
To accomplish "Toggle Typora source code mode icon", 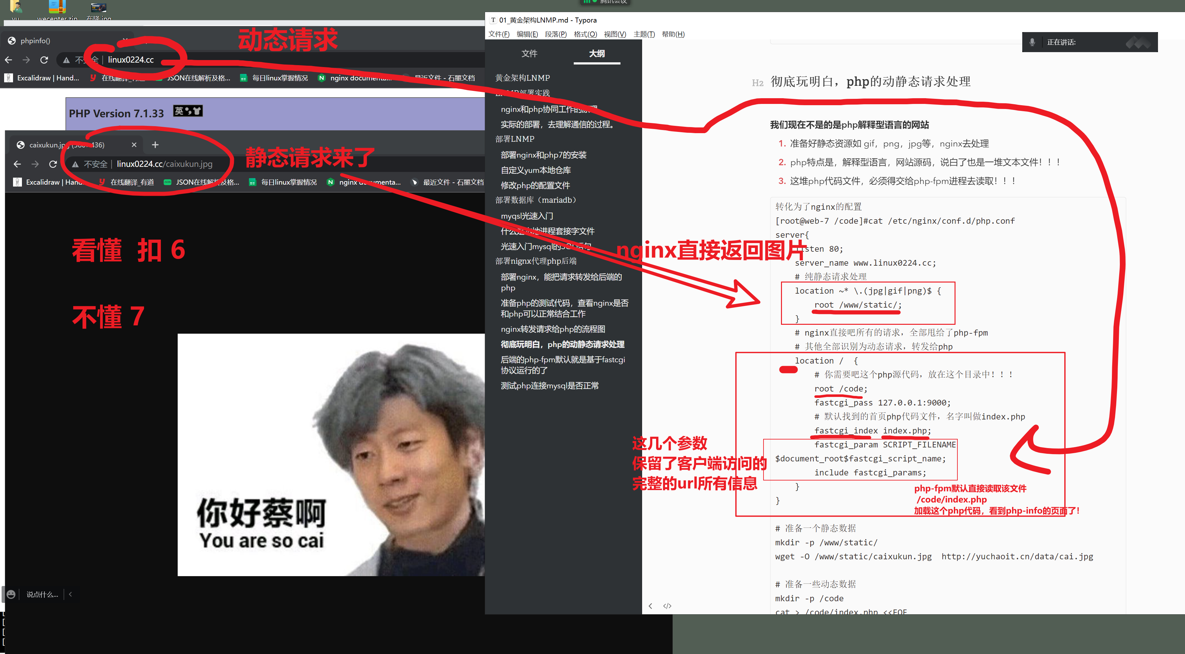I will pos(667,606).
